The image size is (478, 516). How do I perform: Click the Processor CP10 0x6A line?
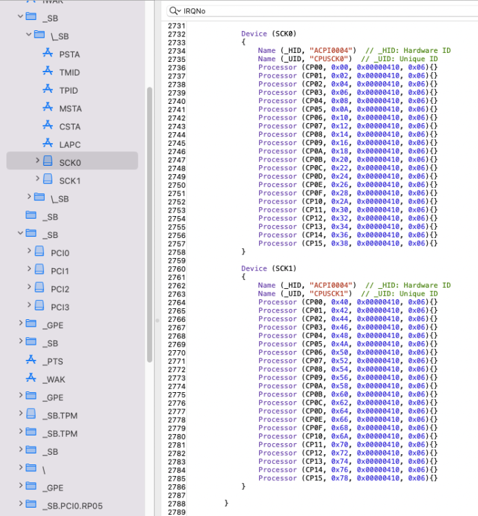pyautogui.click(x=348, y=436)
